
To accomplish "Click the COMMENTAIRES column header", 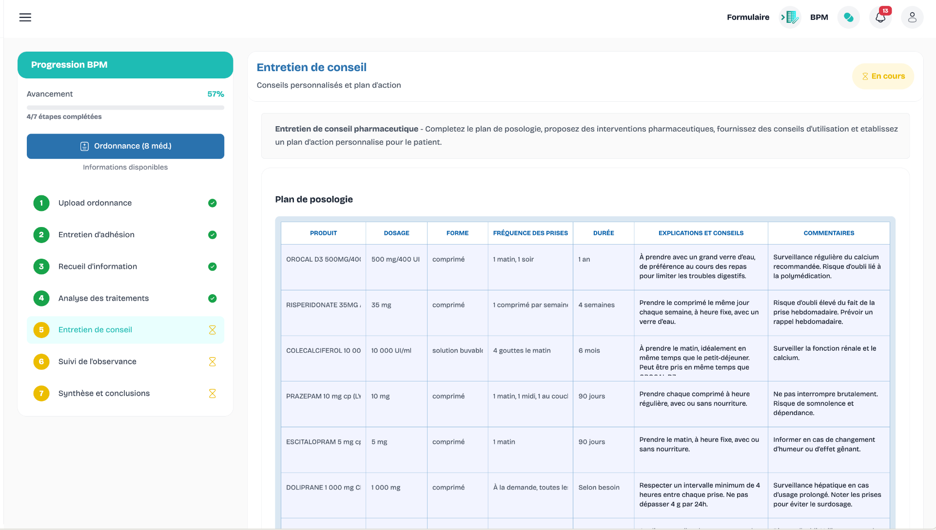I will (829, 233).
